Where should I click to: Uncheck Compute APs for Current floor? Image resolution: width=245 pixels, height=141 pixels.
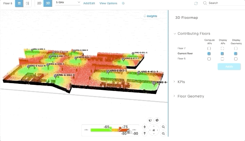coord(209,54)
